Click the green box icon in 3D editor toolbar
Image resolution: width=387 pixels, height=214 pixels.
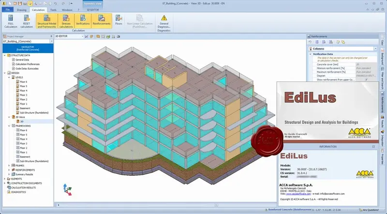click(x=108, y=36)
